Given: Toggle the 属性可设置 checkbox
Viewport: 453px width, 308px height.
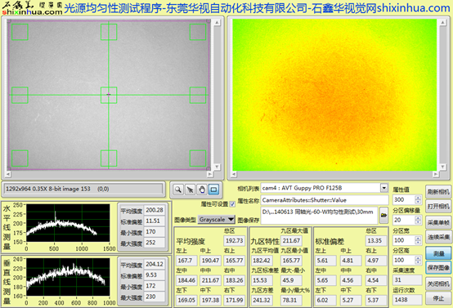Looking at the screenshot, I should pos(232,204).
